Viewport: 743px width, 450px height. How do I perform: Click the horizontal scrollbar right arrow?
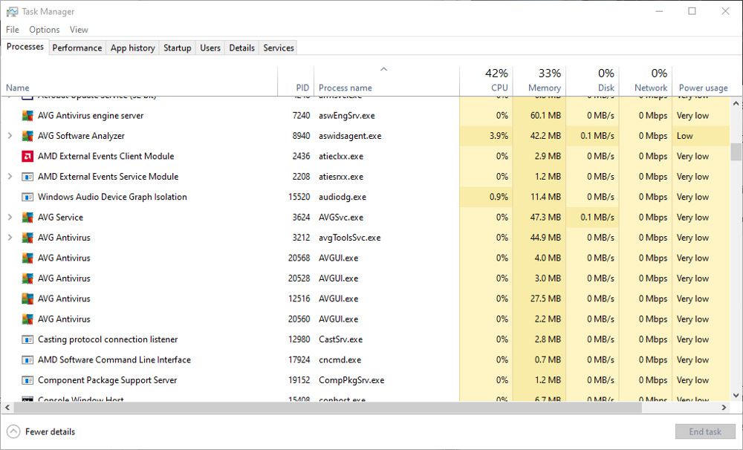coord(725,408)
